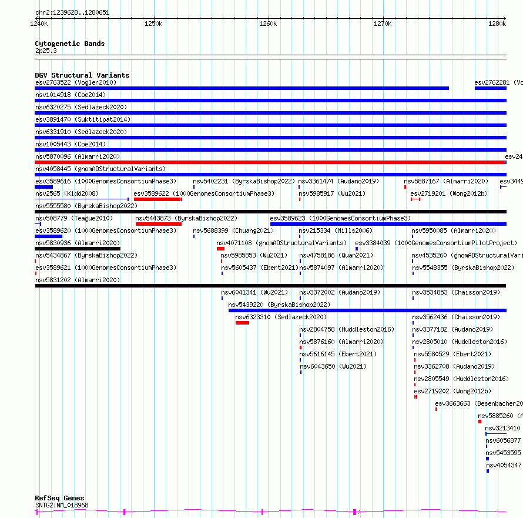Click the red bar of nsv5870096 (Almarri2020)
Image resolution: width=523 pixels, height=518 pixels.
pyautogui.click(x=270, y=162)
